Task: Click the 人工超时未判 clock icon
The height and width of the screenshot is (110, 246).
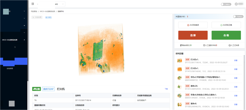Action: click(204, 45)
